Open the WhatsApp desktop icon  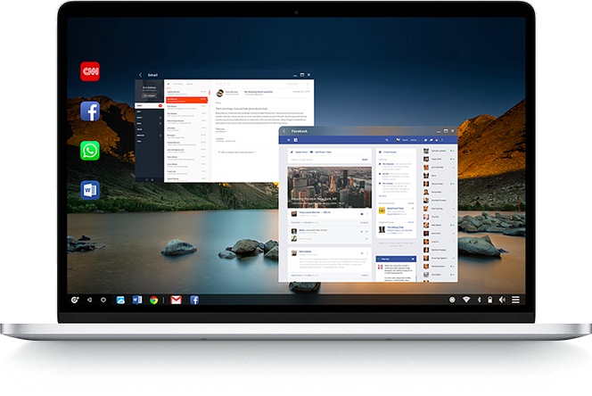90,150
